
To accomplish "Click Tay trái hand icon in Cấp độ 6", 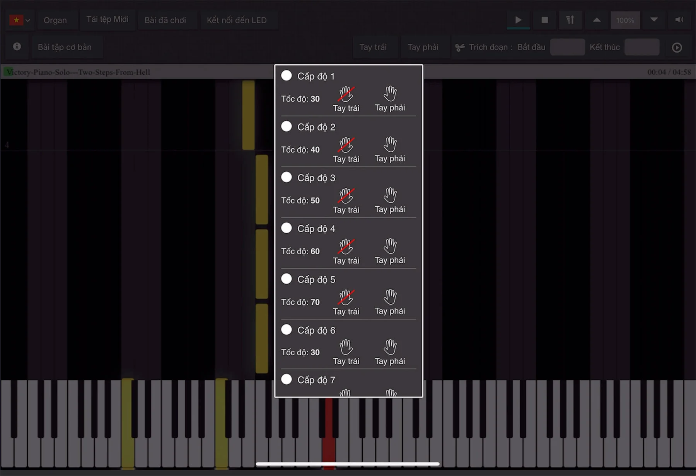I will click(346, 347).
